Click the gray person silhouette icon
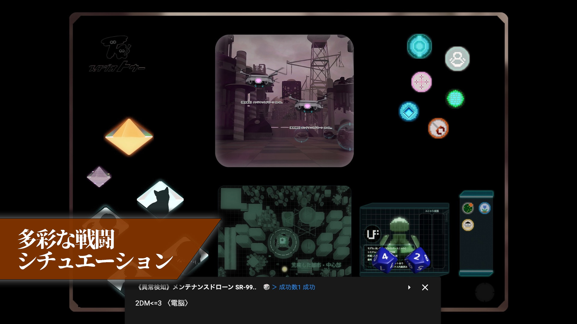The image size is (577, 324). 457,59
